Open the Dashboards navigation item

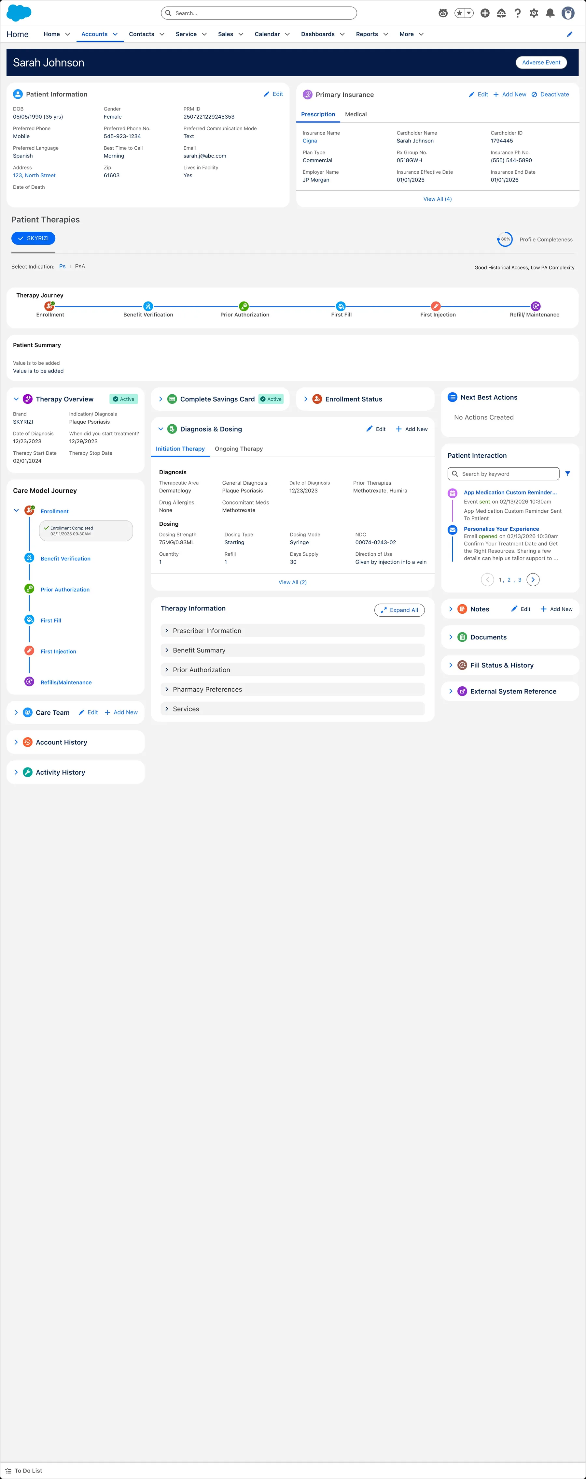pyautogui.click(x=318, y=35)
